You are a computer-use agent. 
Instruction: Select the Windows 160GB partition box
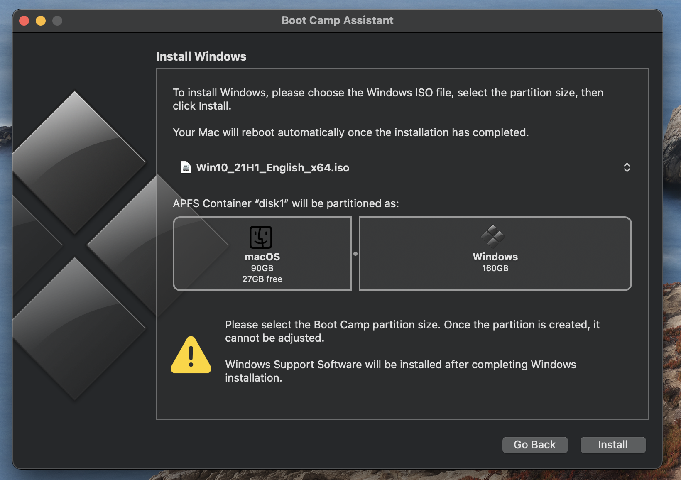tap(495, 254)
